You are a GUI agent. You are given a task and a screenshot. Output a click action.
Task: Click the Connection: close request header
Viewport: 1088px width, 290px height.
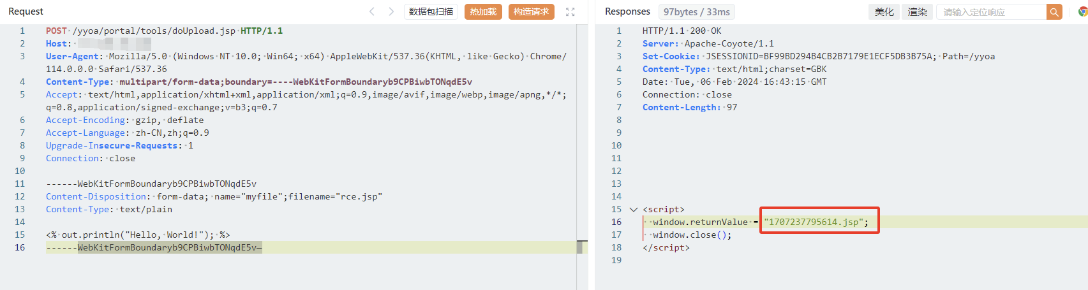91,158
